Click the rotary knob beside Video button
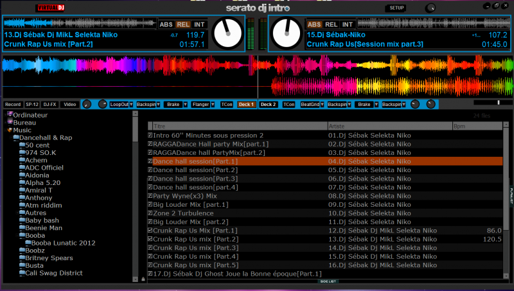Viewport: 514px width, 291px height. pos(86,104)
